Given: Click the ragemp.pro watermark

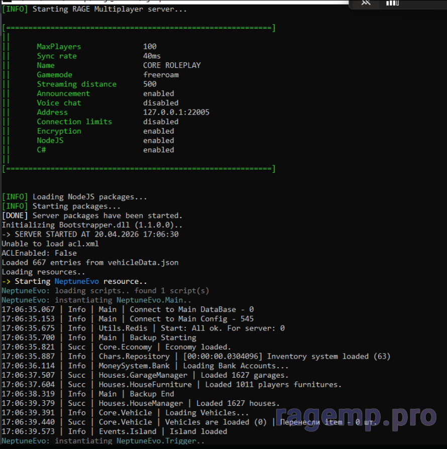Looking at the screenshot, I should (356, 415).
